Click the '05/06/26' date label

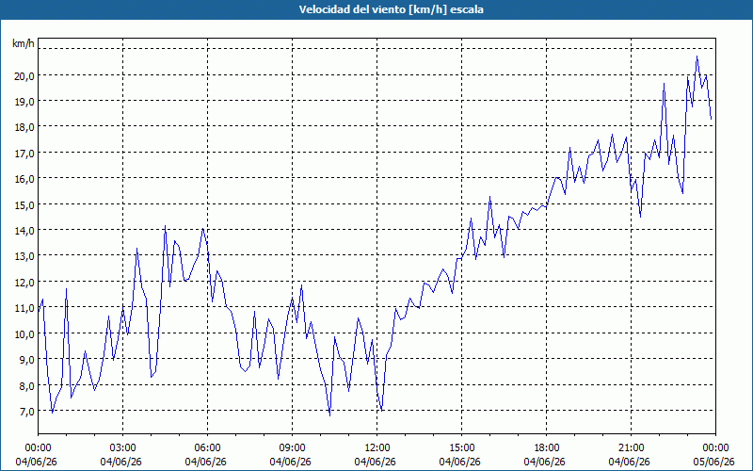point(714,462)
